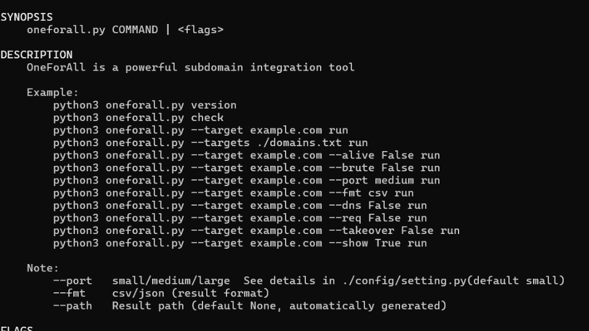The height and width of the screenshot is (331, 589).
Task: Click the synopsis line oneforall.py COMMAND
Action: (x=125, y=29)
